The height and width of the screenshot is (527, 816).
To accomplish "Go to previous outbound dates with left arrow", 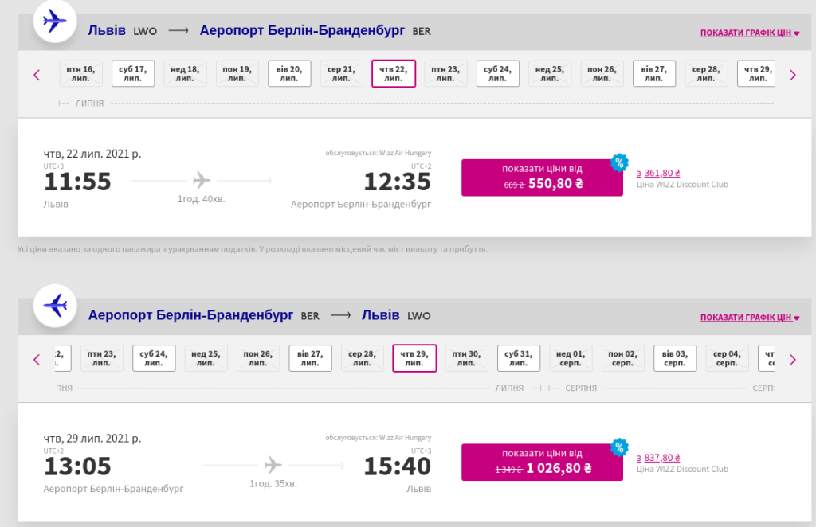I will pyautogui.click(x=37, y=75).
